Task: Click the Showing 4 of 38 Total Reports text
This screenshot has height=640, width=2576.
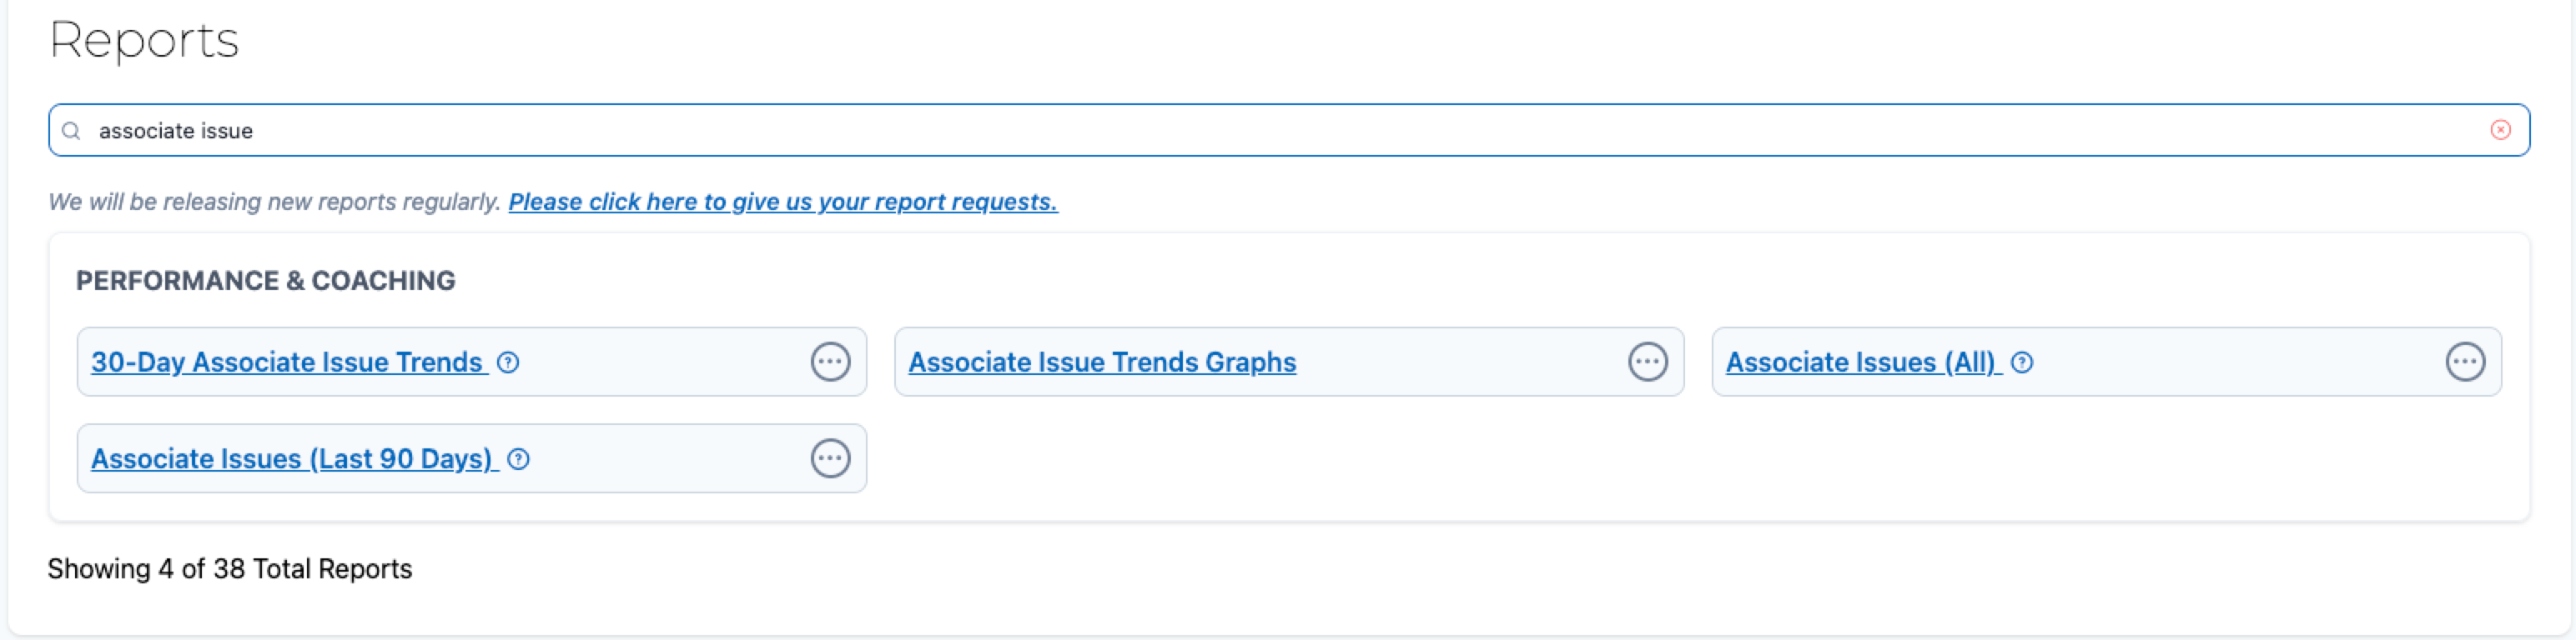Action: coord(229,569)
